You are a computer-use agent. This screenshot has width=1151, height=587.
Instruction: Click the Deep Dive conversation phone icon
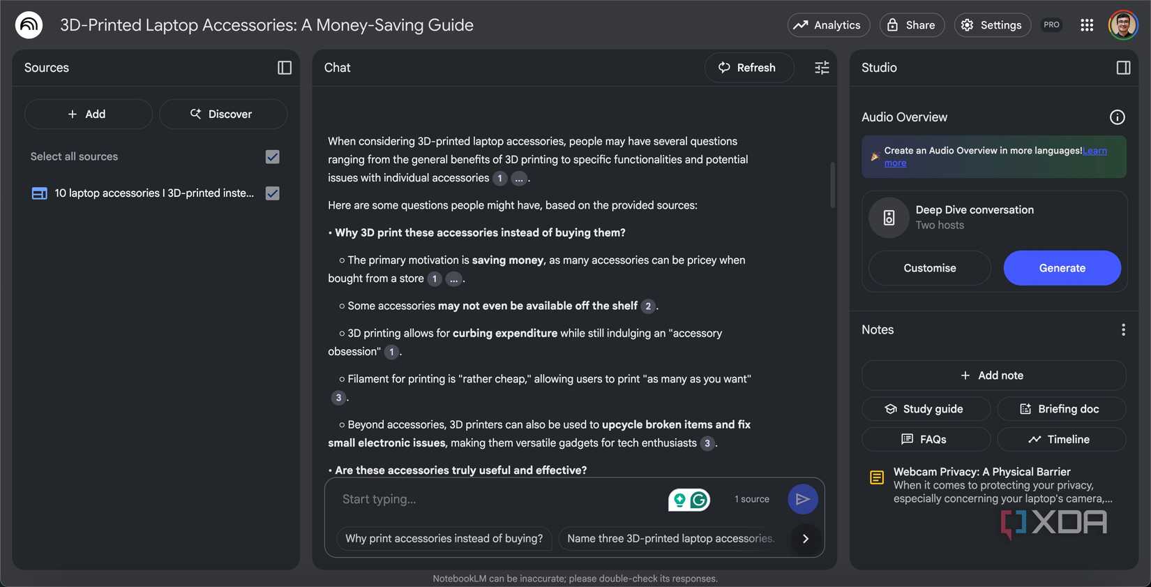[888, 217]
